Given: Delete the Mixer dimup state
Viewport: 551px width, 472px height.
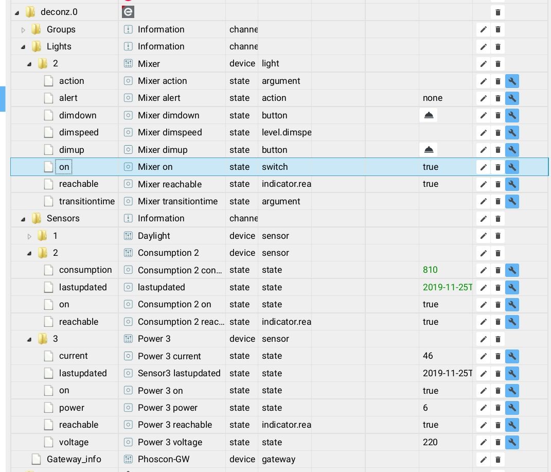Looking at the screenshot, I should click(497, 150).
